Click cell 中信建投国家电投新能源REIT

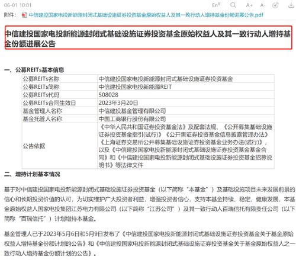186,86
